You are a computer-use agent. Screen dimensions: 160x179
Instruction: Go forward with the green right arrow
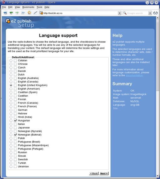point(17,13)
